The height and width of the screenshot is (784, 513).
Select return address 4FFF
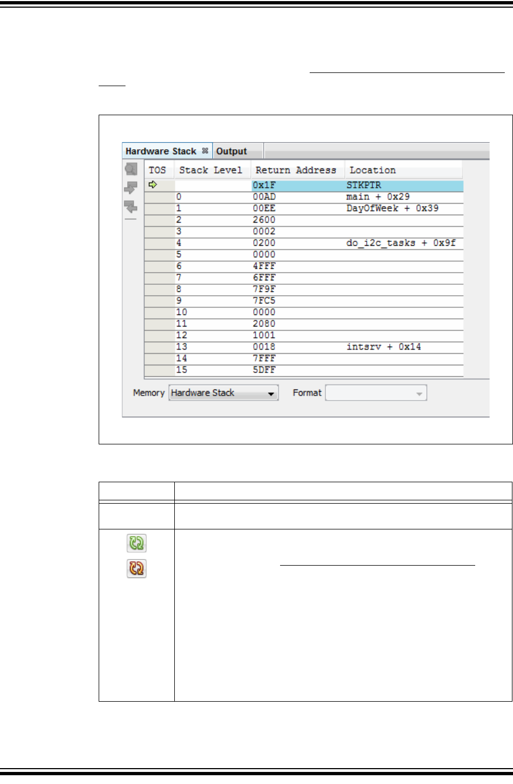click(264, 266)
